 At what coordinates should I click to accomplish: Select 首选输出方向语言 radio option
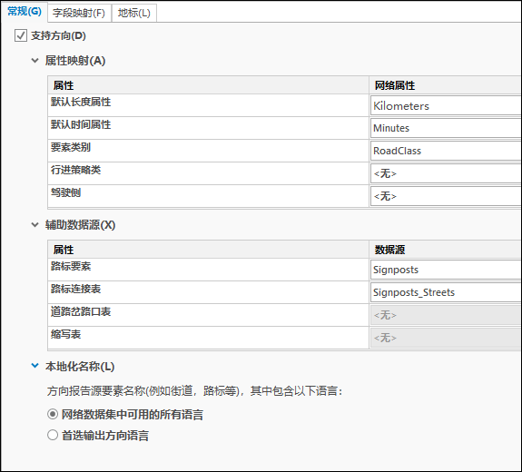pyautogui.click(x=53, y=435)
